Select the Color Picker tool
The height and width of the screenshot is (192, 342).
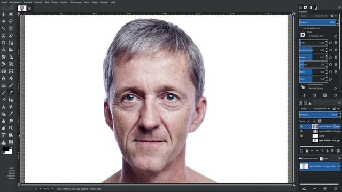click(x=11, y=114)
